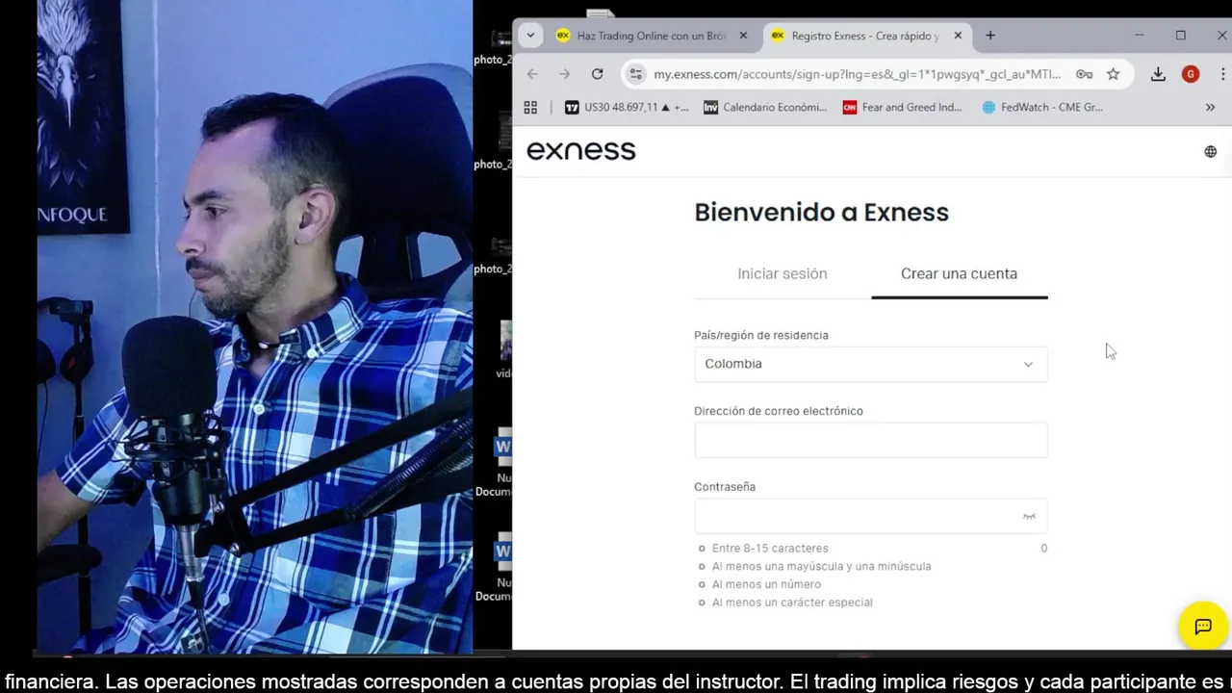Open Chrome profile avatar G

pos(1191,74)
